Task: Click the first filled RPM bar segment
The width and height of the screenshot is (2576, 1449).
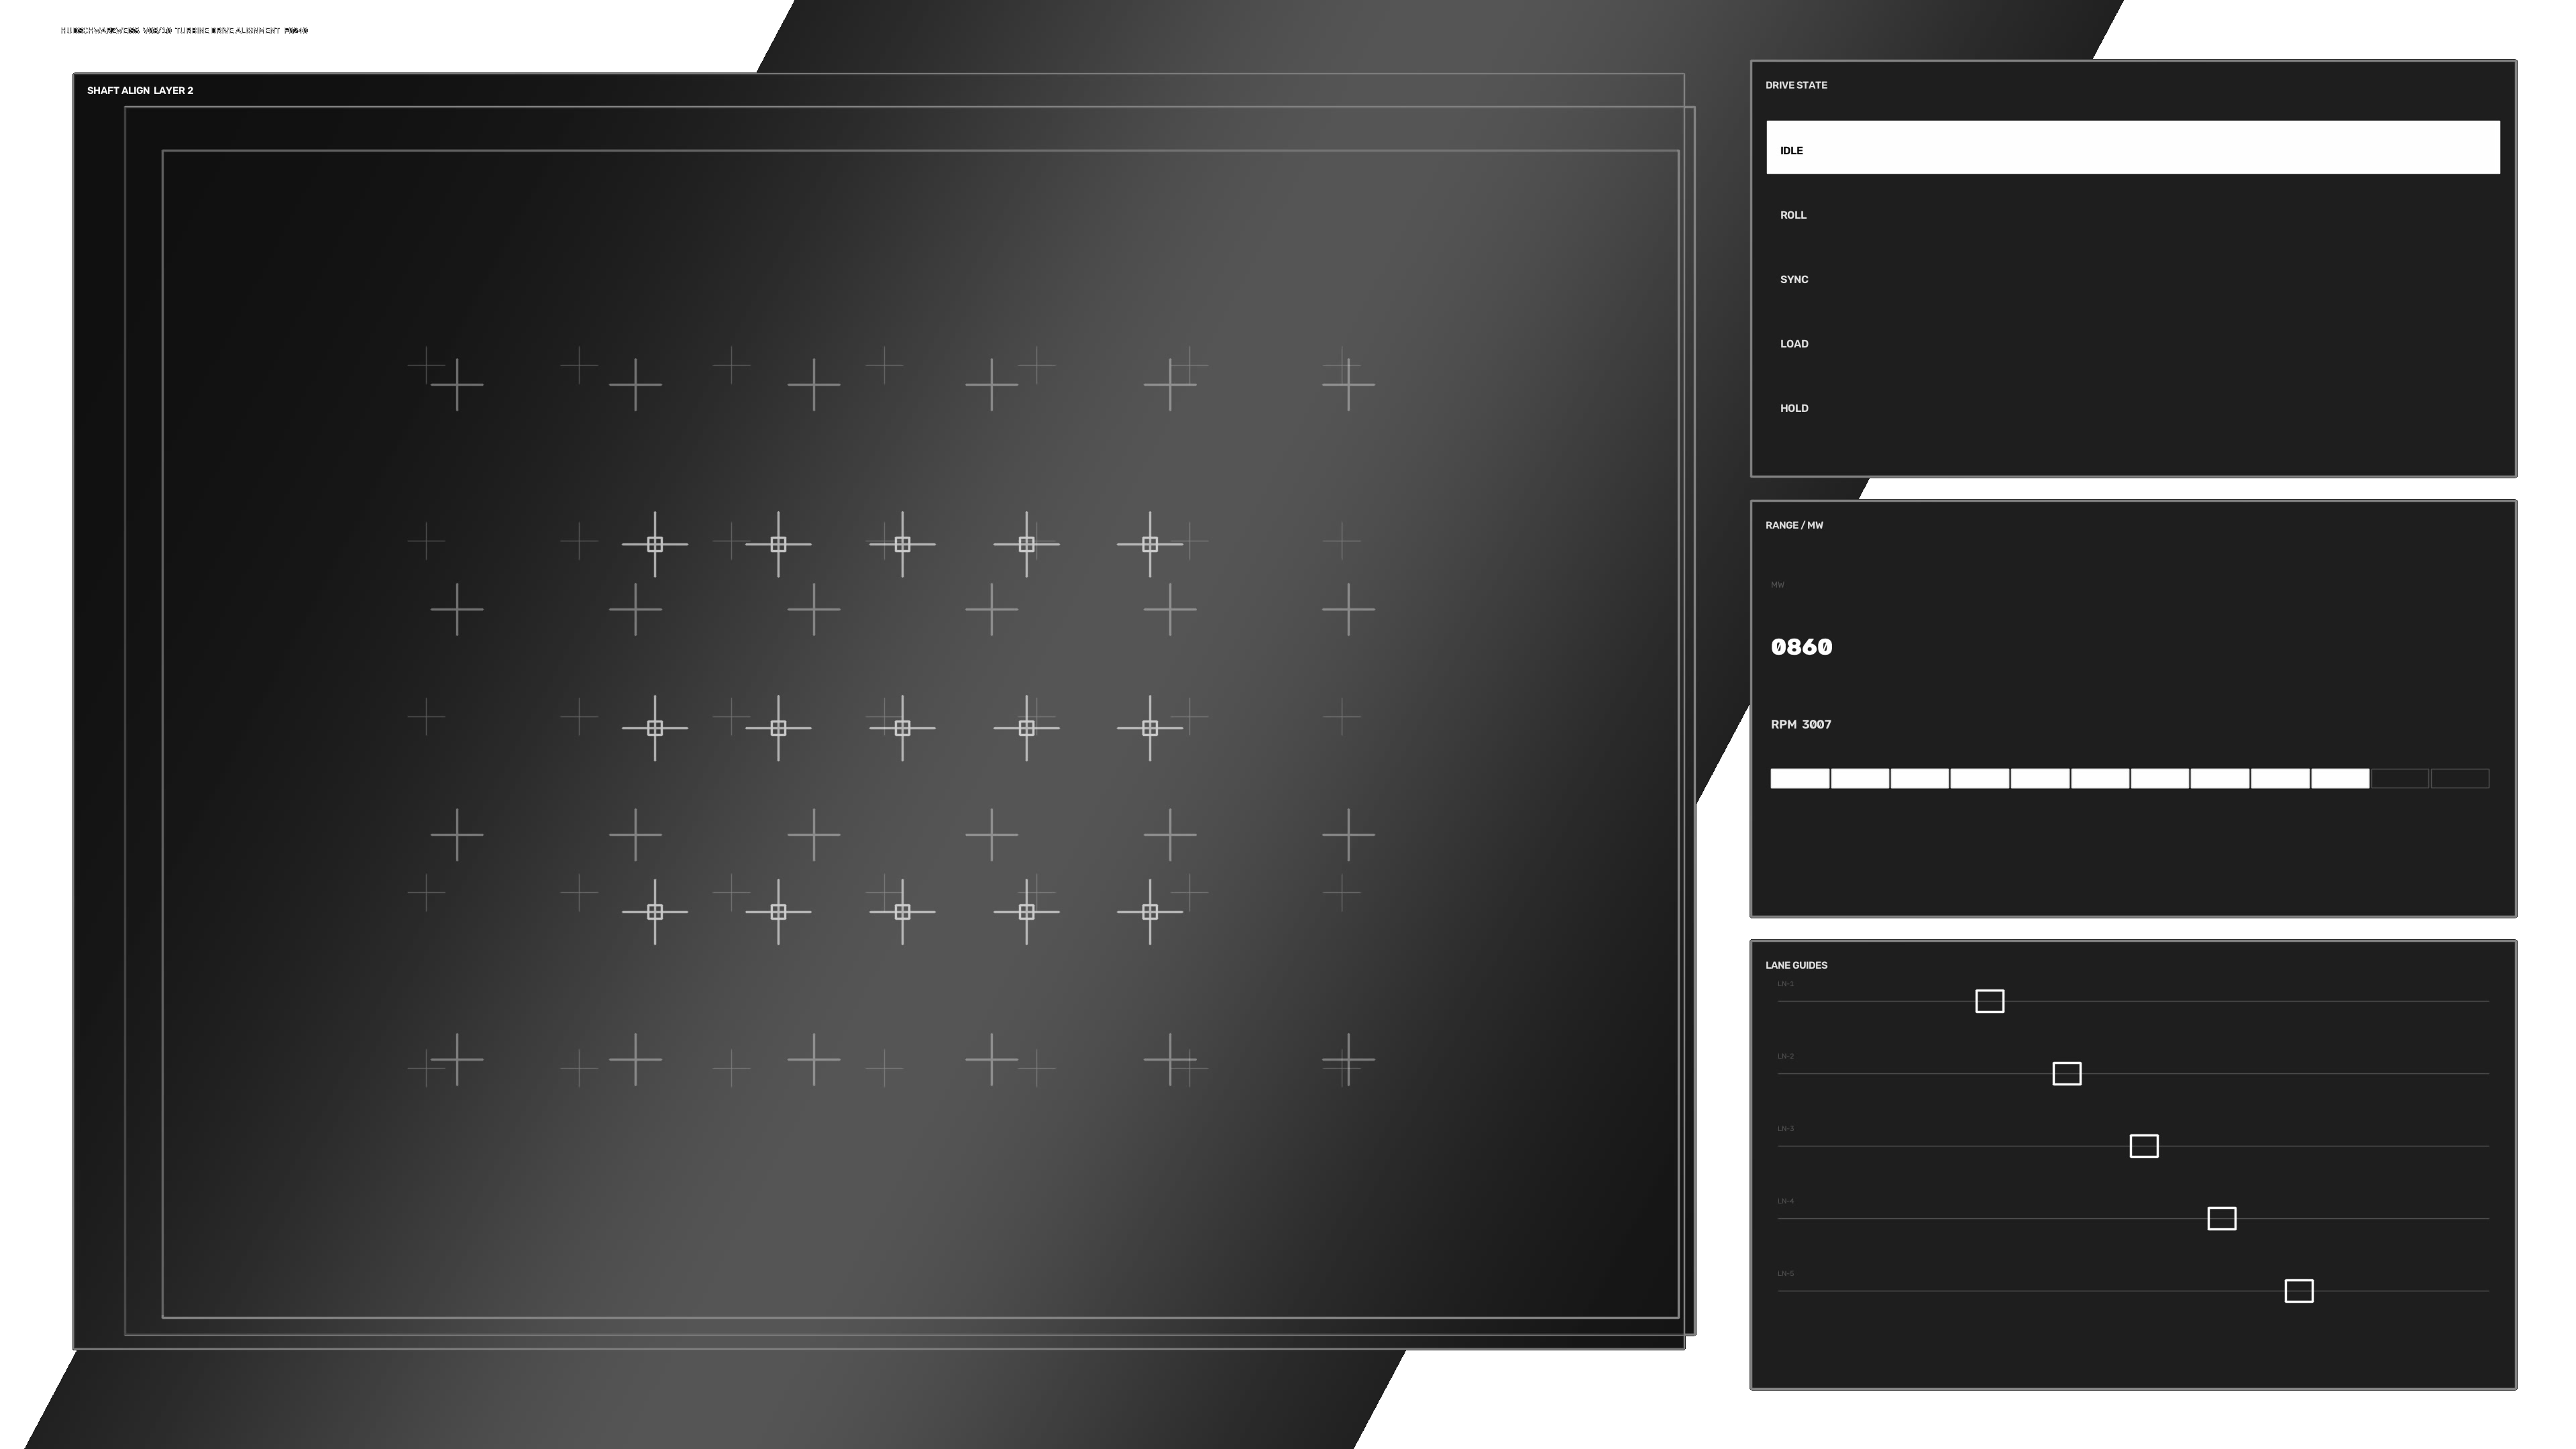Action: [x=1799, y=778]
